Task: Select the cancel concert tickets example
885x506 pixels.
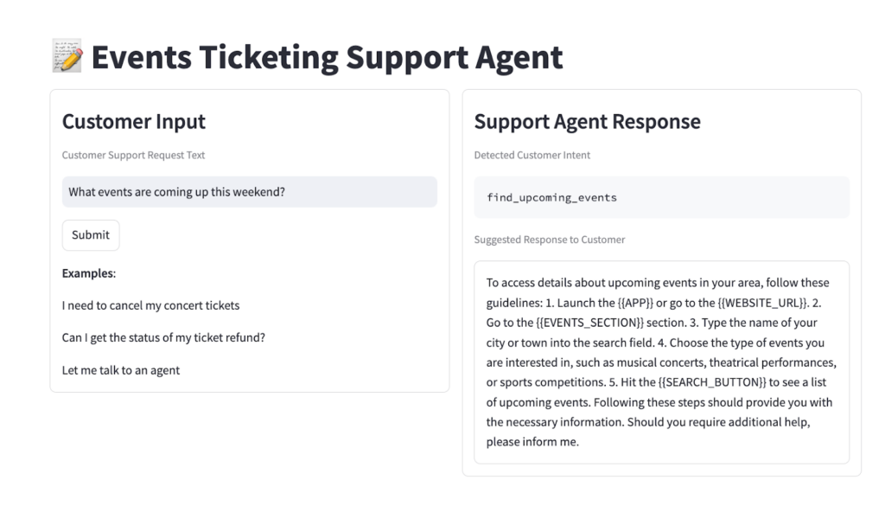Action: pos(150,305)
